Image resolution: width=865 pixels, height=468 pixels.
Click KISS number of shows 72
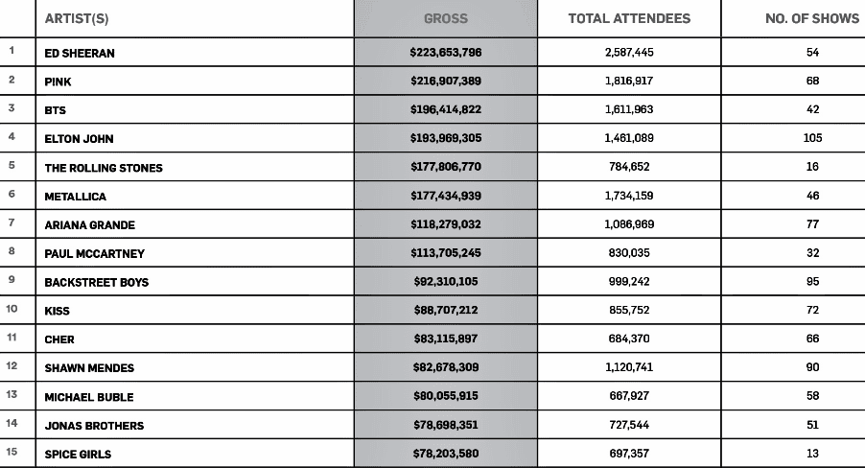point(812,311)
